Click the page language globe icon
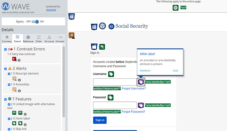The width and height of the screenshot is (227, 131). [x=175, y=8]
